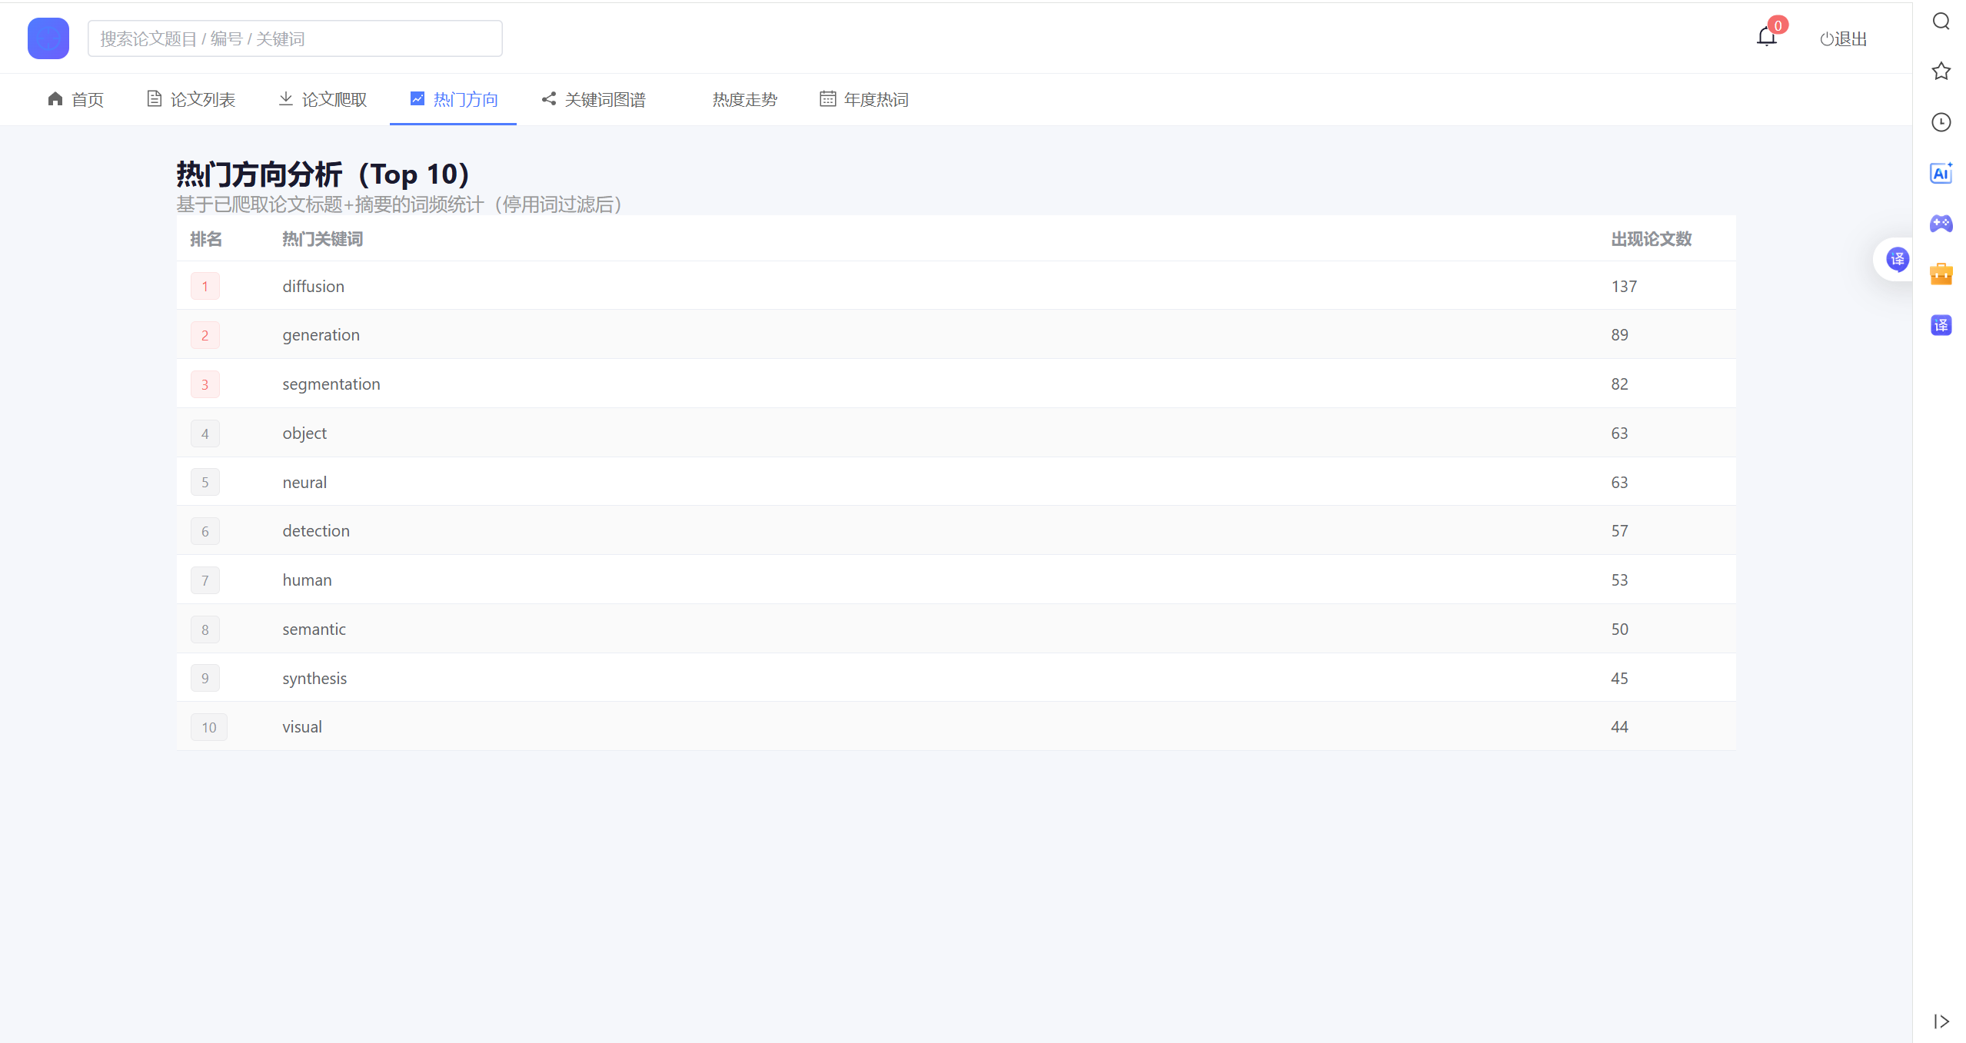Screen dimensions: 1966x1043
Task: Select the keyword visual
Action: coord(302,726)
